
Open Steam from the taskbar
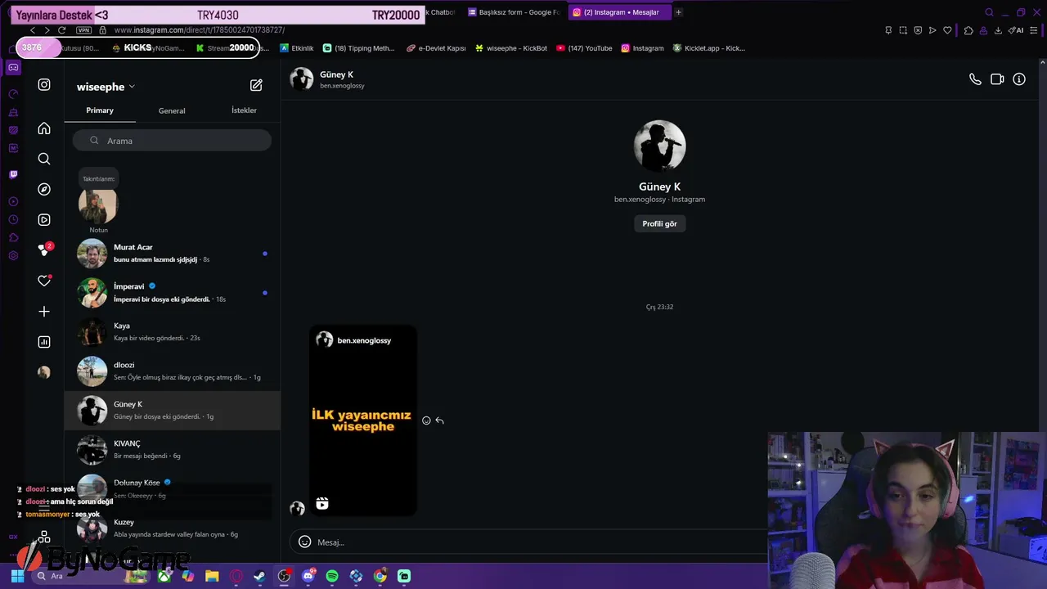(x=260, y=576)
